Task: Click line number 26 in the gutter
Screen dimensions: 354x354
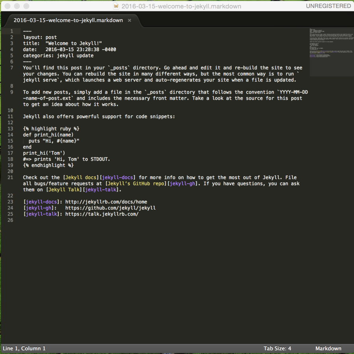Action: click(x=10, y=220)
